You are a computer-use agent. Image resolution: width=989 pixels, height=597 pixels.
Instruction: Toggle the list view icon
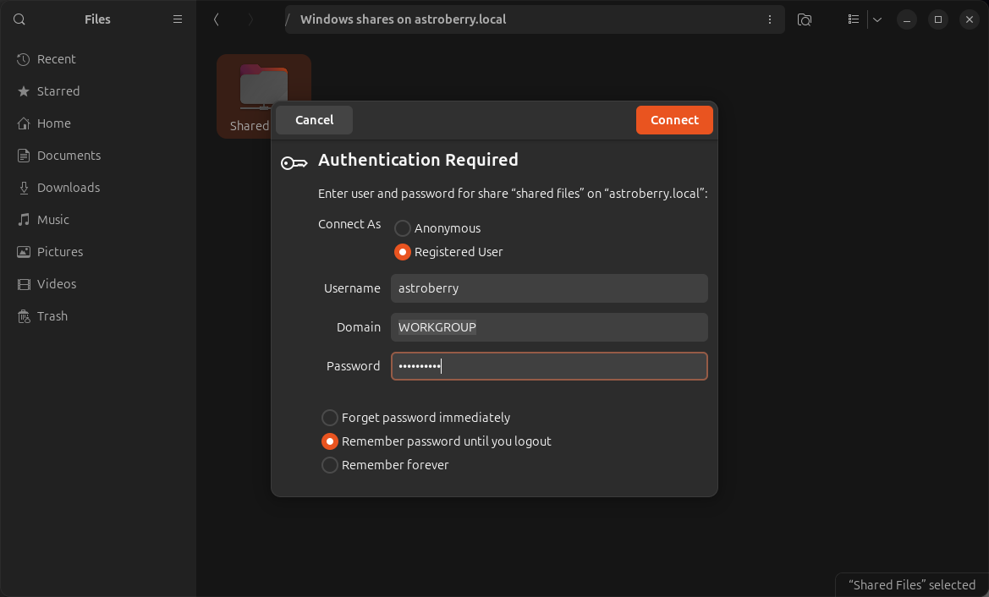click(854, 19)
